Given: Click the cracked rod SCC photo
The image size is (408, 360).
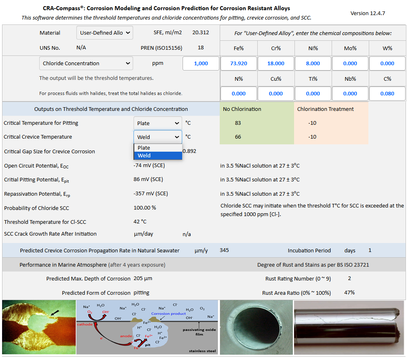Looking at the screenshot, I should tap(349, 327).
